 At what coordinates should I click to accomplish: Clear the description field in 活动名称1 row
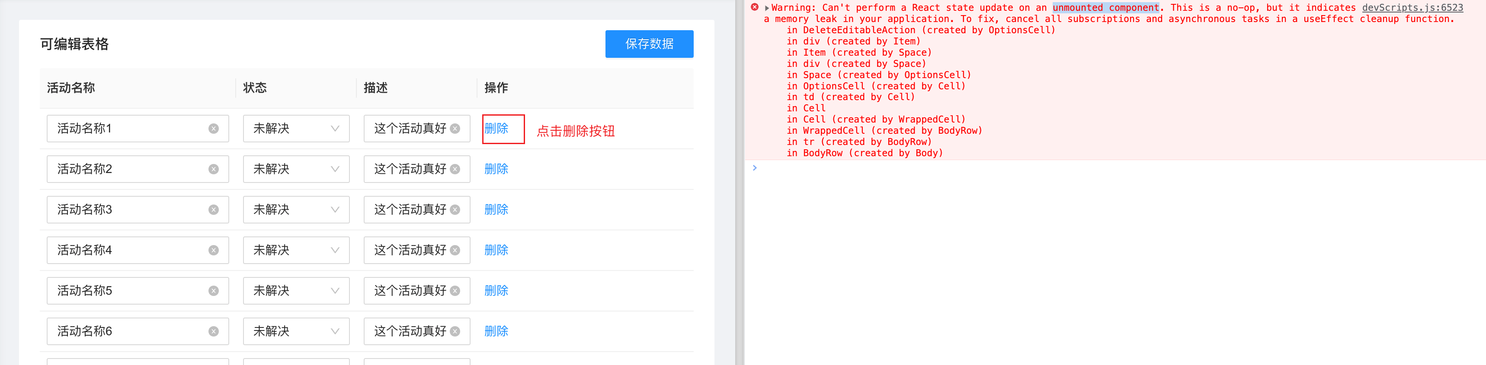(x=455, y=129)
